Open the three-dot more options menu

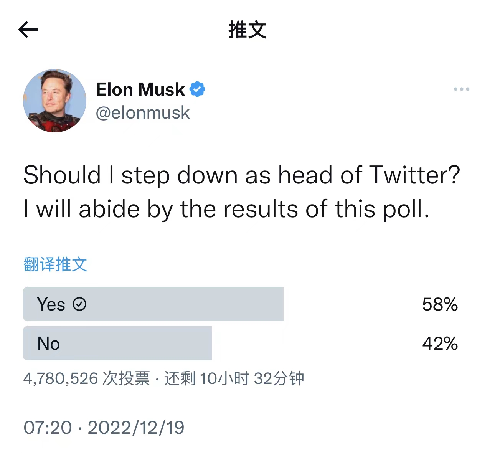click(x=461, y=89)
